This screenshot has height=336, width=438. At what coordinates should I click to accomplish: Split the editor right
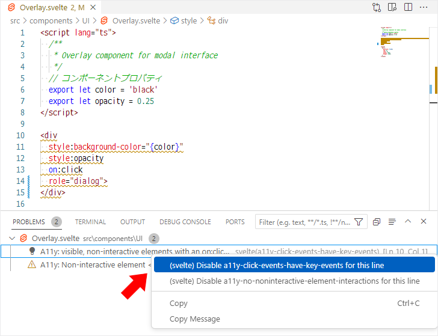408,7
